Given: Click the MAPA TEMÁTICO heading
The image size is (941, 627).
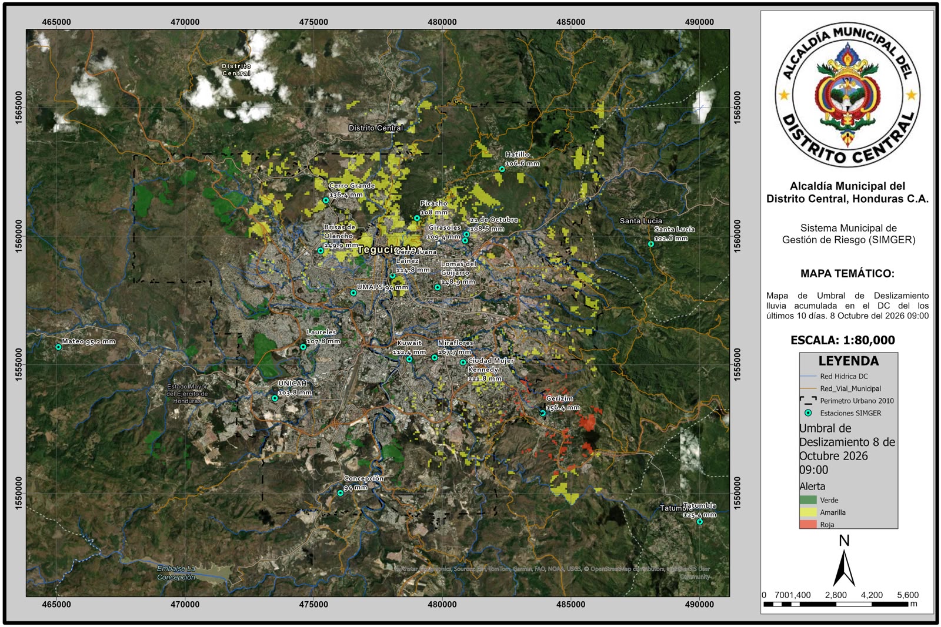Looking at the screenshot, I should click(x=847, y=274).
